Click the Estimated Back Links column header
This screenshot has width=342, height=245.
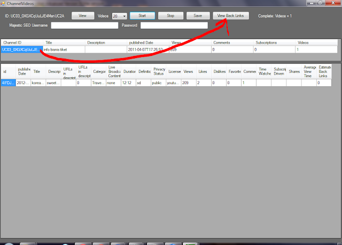[324, 71]
